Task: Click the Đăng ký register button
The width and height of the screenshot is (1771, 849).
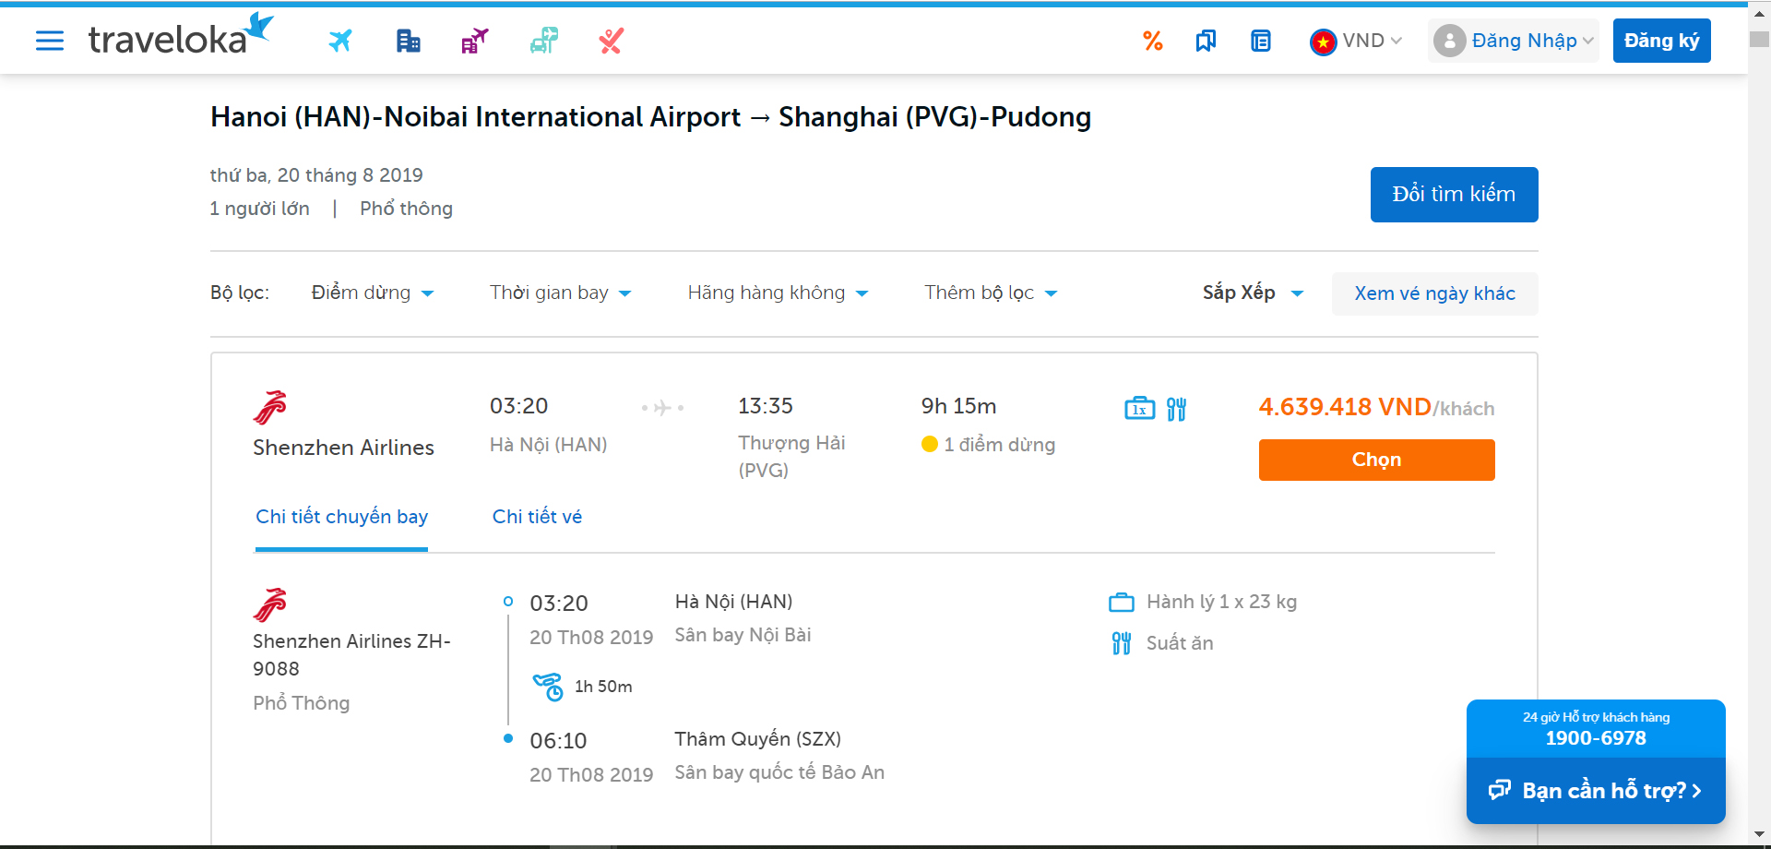Action: point(1661,41)
